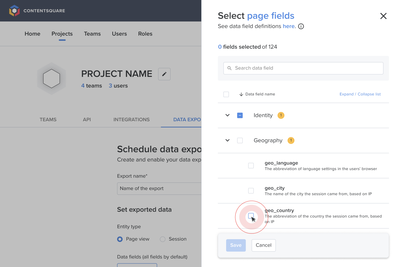This screenshot has height=267, width=398.
Task: Close the Select page fields panel
Action: 383,16
